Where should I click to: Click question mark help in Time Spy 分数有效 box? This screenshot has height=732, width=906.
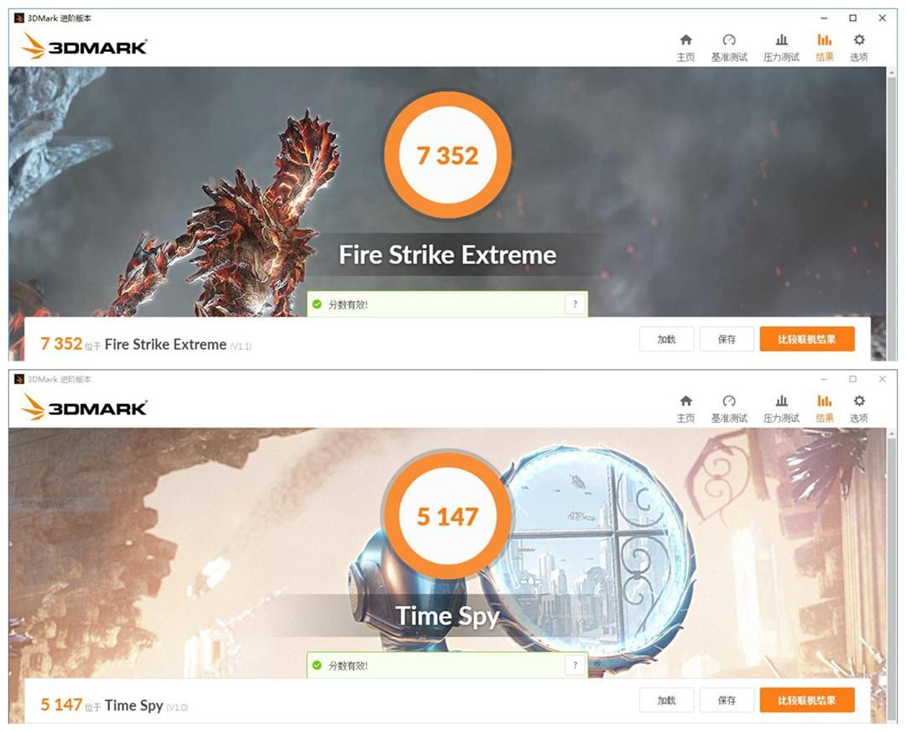click(x=575, y=665)
